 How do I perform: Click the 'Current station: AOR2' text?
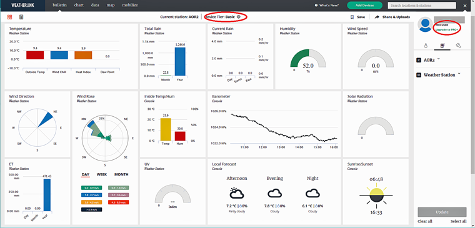[179, 17]
